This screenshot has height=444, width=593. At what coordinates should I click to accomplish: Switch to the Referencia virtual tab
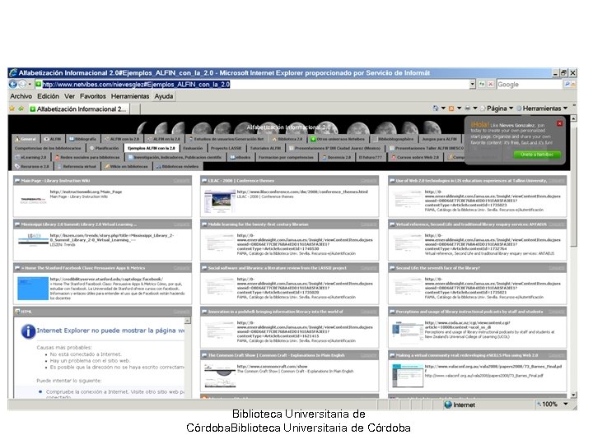pos(77,166)
